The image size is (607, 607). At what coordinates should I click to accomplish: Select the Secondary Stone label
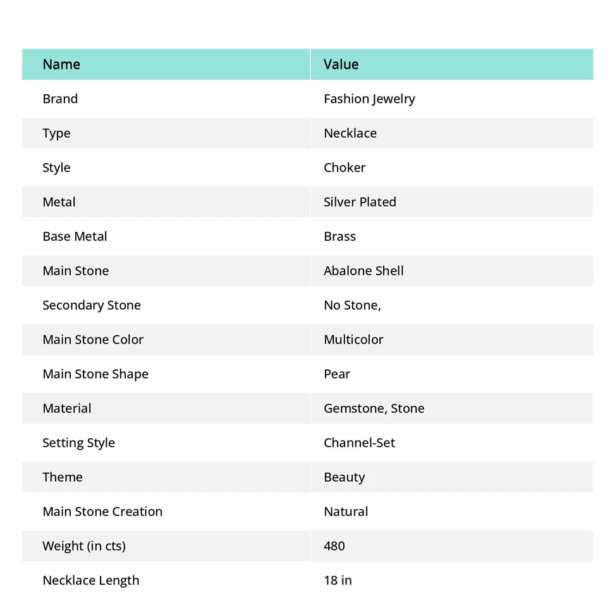pos(92,305)
